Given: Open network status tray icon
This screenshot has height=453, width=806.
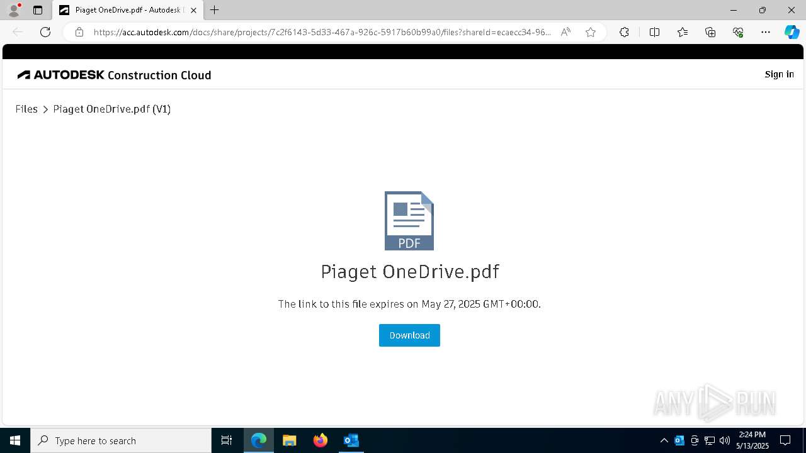Looking at the screenshot, I should [710, 440].
